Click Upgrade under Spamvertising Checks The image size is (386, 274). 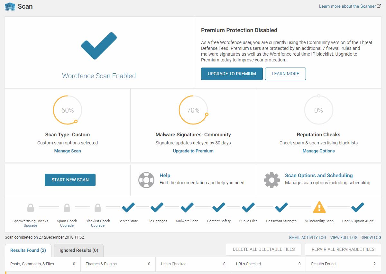pos(31,225)
